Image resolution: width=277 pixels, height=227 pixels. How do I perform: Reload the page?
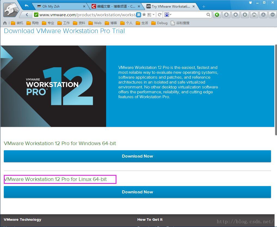click(159, 15)
